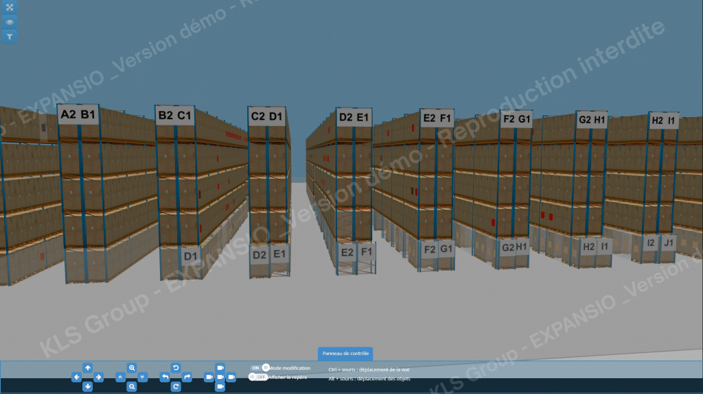Viewport: 703px width, 394px height.
Task: Select the top camera view icon
Action: click(220, 368)
